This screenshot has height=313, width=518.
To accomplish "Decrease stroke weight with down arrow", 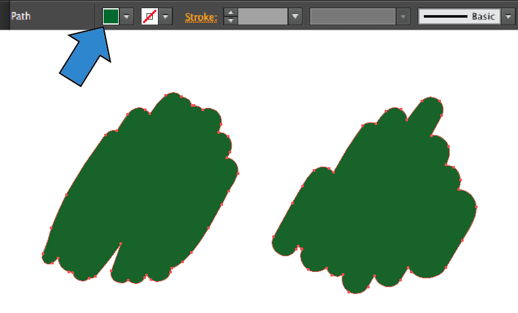I will tap(231, 21).
